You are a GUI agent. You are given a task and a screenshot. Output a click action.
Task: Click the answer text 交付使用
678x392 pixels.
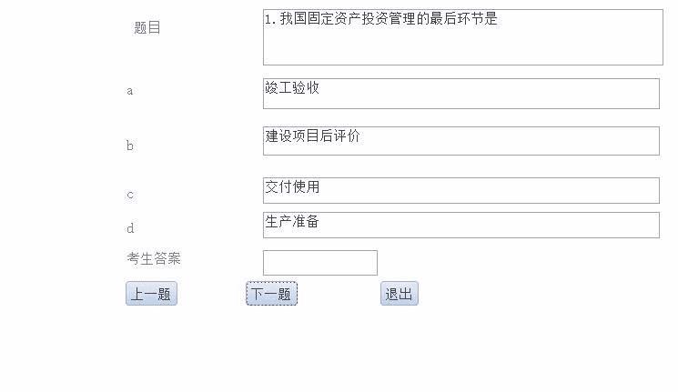[292, 187]
